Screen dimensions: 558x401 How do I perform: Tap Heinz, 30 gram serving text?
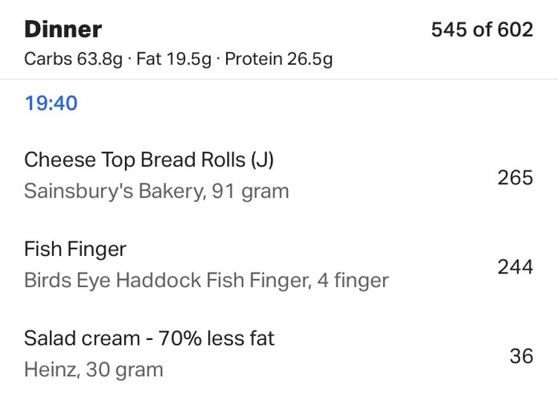94,370
